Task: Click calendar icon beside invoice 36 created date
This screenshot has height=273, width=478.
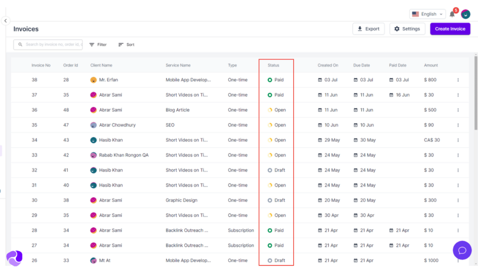Action: point(320,110)
